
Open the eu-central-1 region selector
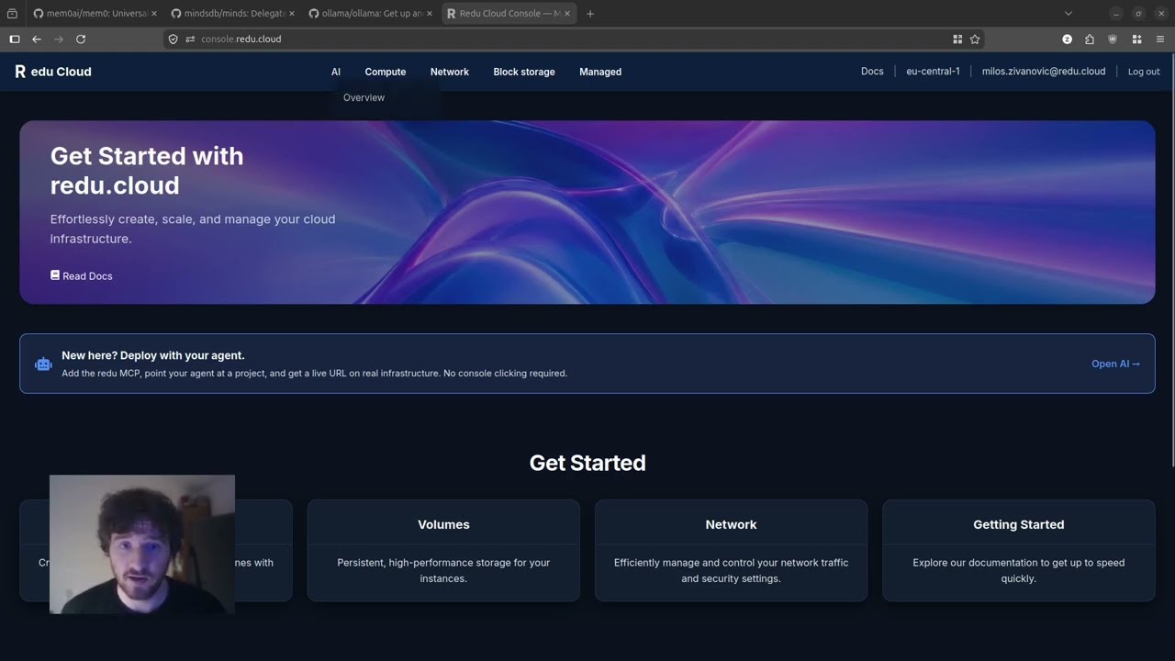pos(933,72)
